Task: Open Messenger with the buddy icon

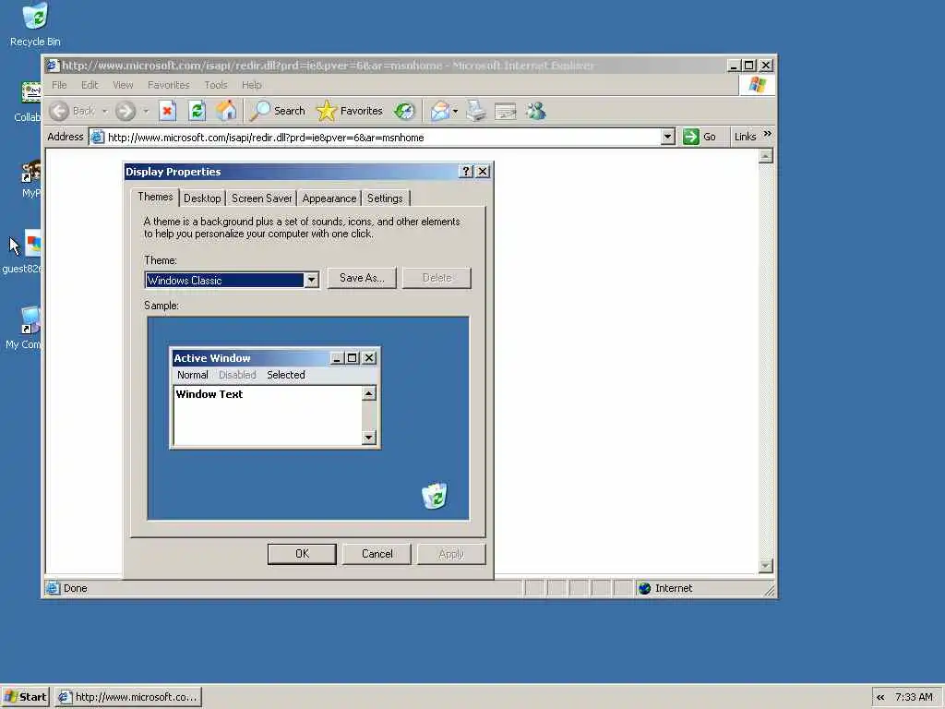Action: pyautogui.click(x=536, y=111)
